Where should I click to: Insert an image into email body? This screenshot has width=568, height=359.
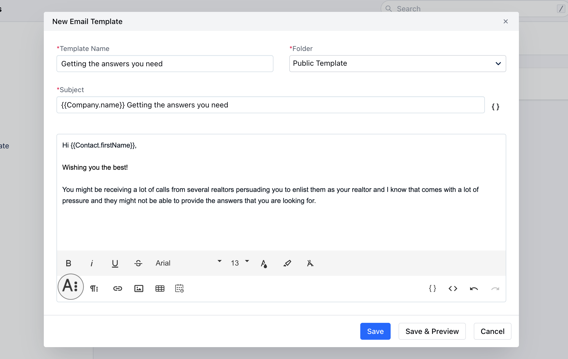(139, 289)
